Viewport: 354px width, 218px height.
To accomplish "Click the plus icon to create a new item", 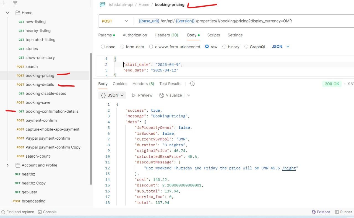I will pos(4,3).
